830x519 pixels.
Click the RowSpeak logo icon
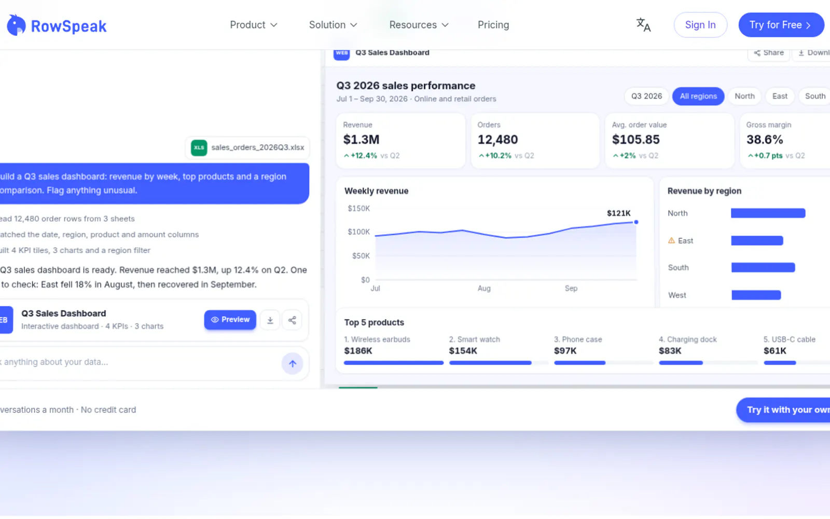16,25
